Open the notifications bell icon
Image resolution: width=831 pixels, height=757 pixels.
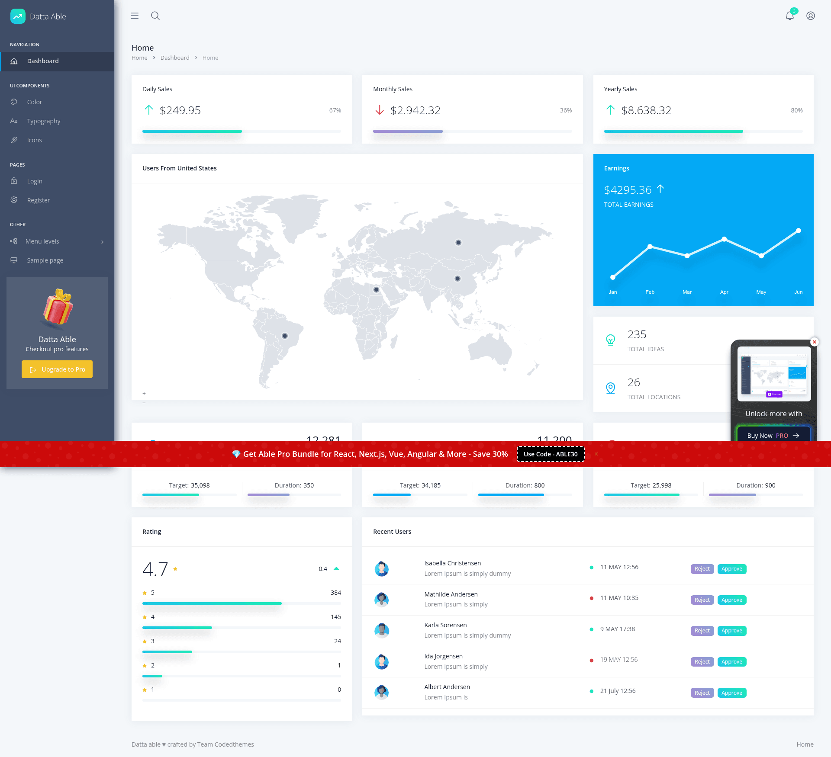[x=790, y=16]
